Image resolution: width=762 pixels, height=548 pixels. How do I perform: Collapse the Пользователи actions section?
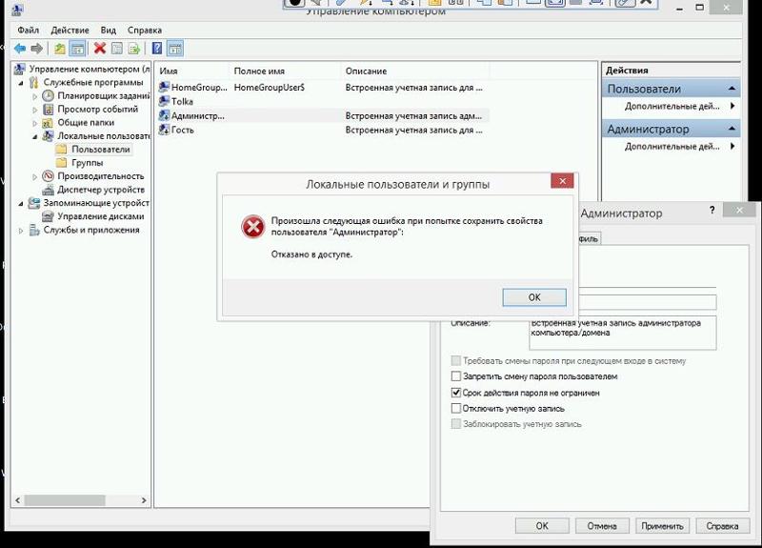(732, 89)
